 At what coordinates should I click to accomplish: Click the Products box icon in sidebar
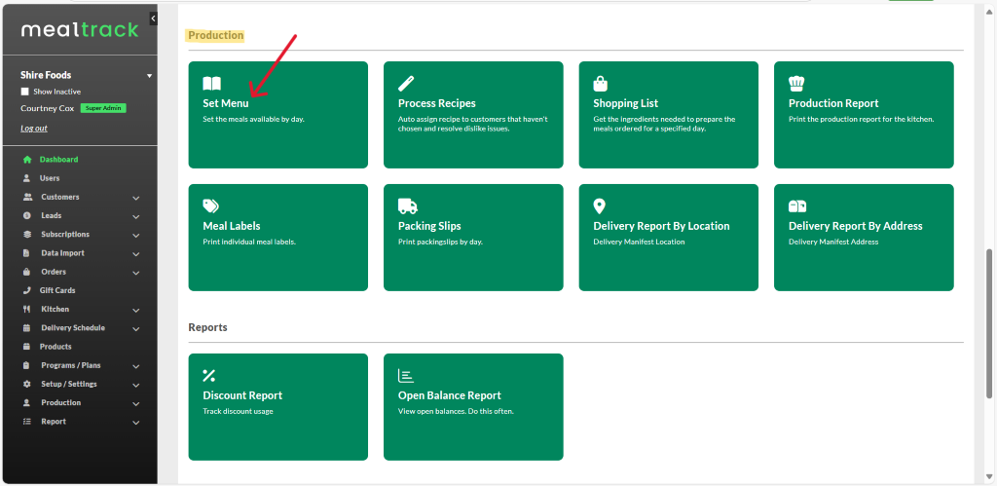pyautogui.click(x=26, y=347)
